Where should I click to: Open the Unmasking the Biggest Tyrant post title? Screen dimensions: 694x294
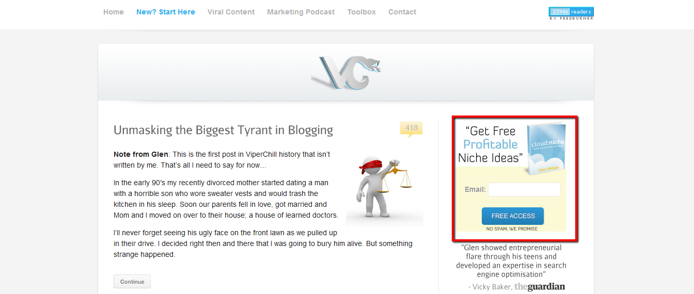point(223,130)
